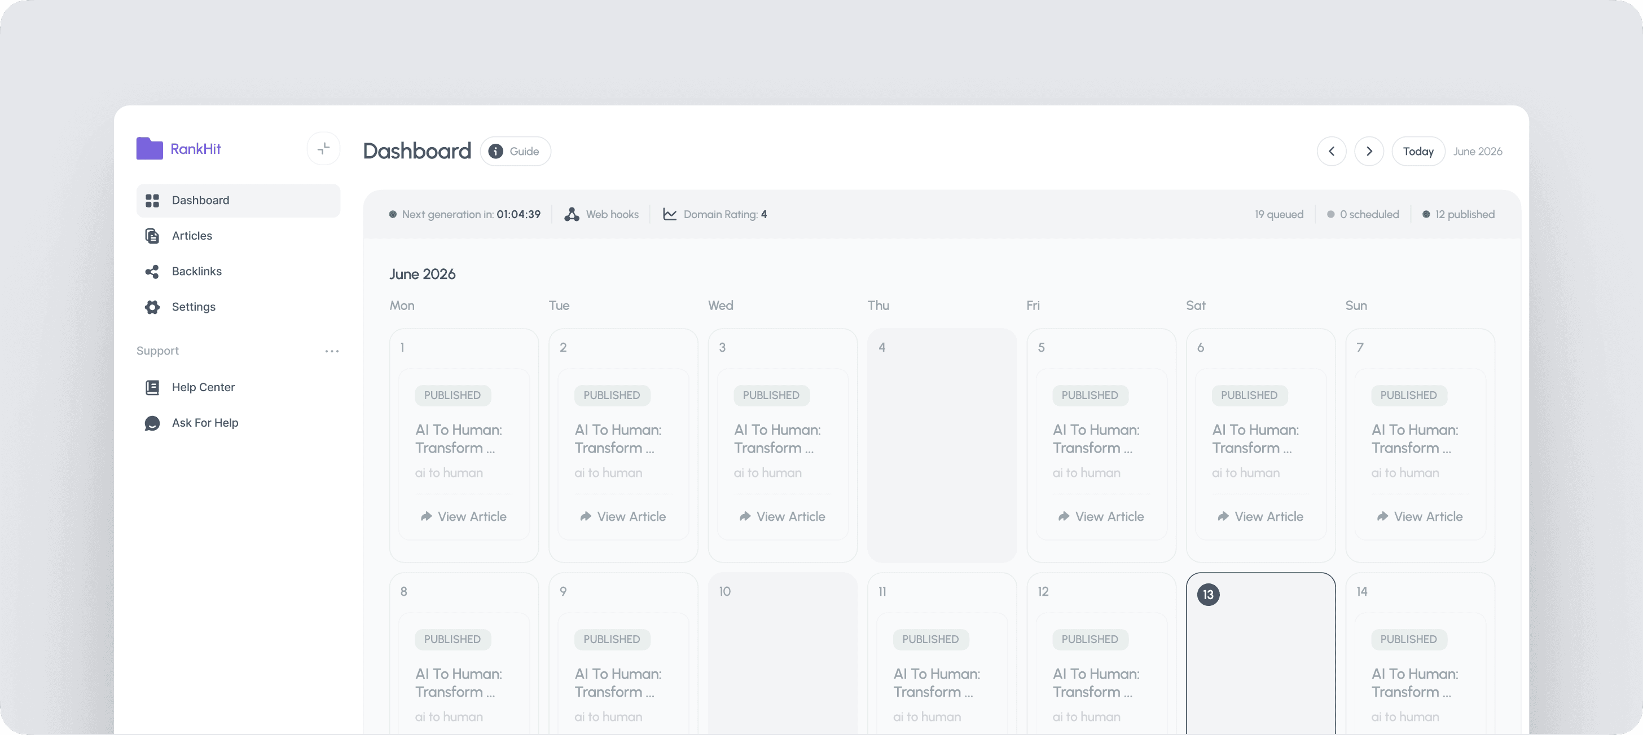View Article for June 2
The image size is (1643, 735).
(x=623, y=516)
